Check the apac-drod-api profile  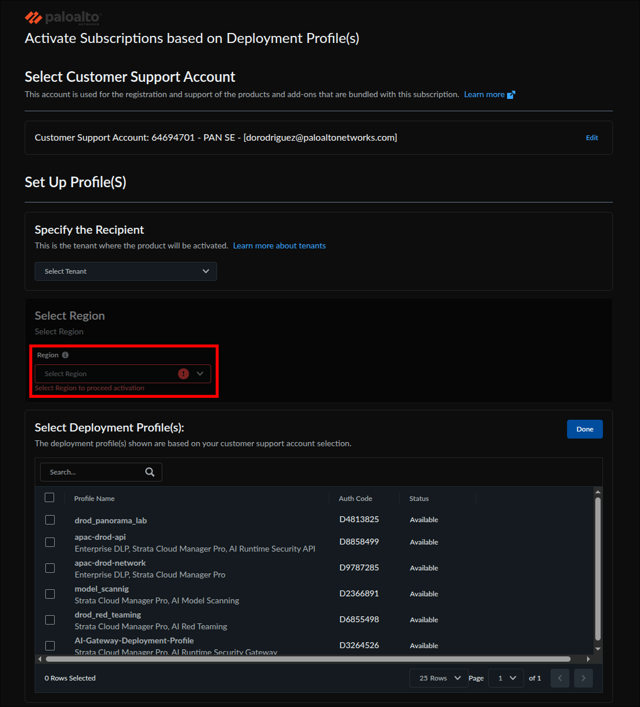(x=50, y=542)
